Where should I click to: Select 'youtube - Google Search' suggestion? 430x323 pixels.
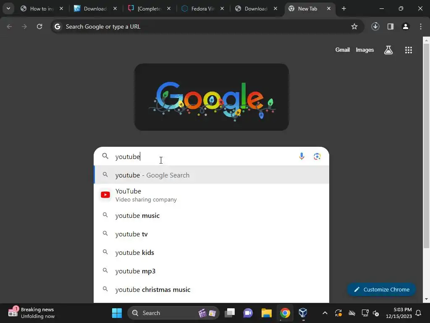tap(212, 175)
